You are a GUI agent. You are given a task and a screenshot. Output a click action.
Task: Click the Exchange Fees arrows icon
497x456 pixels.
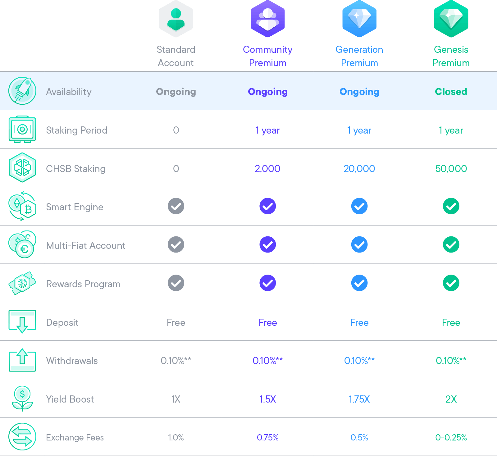[22, 437]
